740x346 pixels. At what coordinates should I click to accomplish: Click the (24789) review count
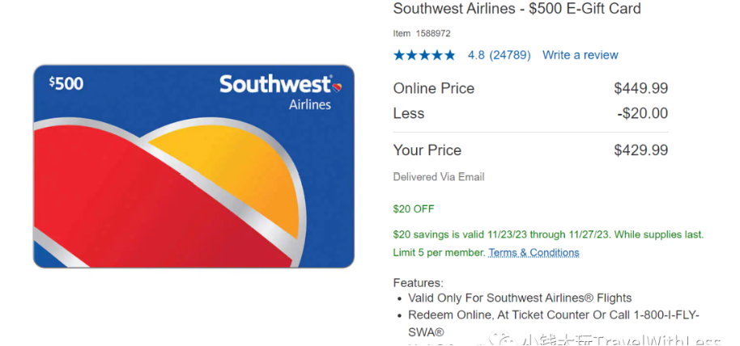(510, 55)
